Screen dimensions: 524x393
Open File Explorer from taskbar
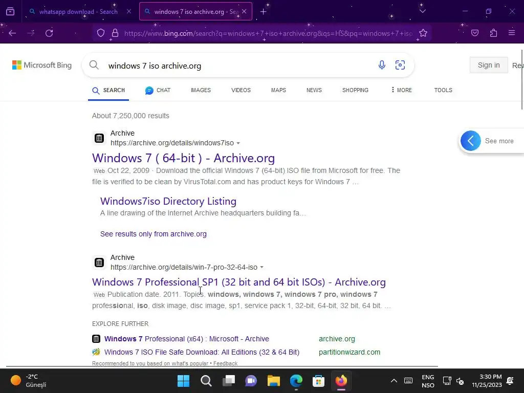click(x=273, y=381)
